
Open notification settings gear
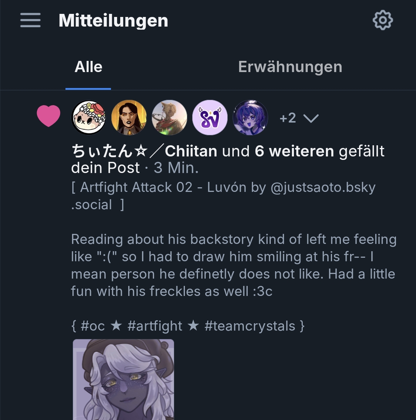[x=382, y=20]
